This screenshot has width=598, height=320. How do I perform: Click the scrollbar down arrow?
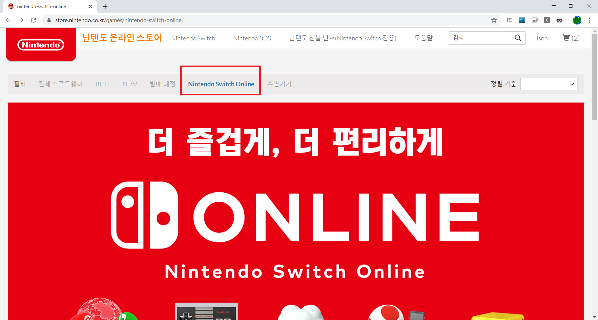[x=595, y=317]
